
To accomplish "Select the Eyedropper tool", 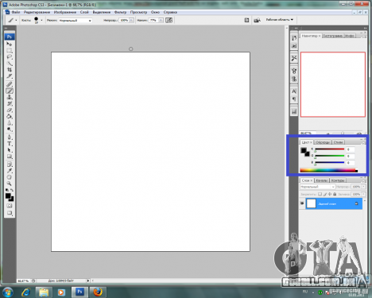I will [x=10, y=171].
